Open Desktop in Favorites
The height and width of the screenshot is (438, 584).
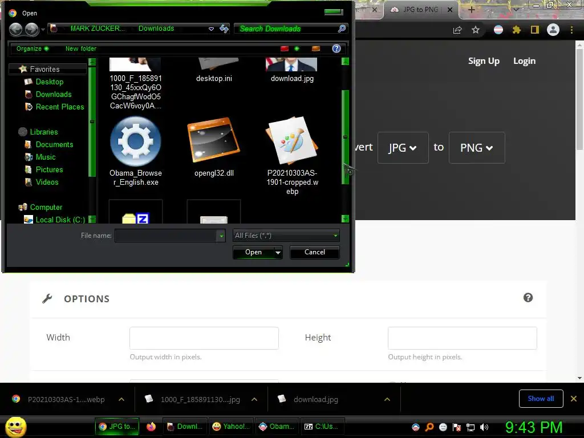[50, 82]
